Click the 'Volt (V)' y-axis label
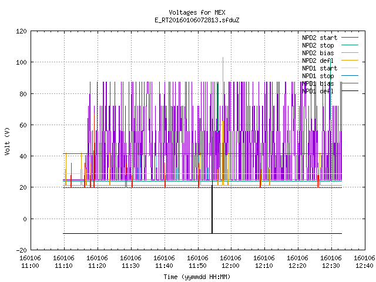The height and width of the screenshot is (282, 376). tap(7, 141)
